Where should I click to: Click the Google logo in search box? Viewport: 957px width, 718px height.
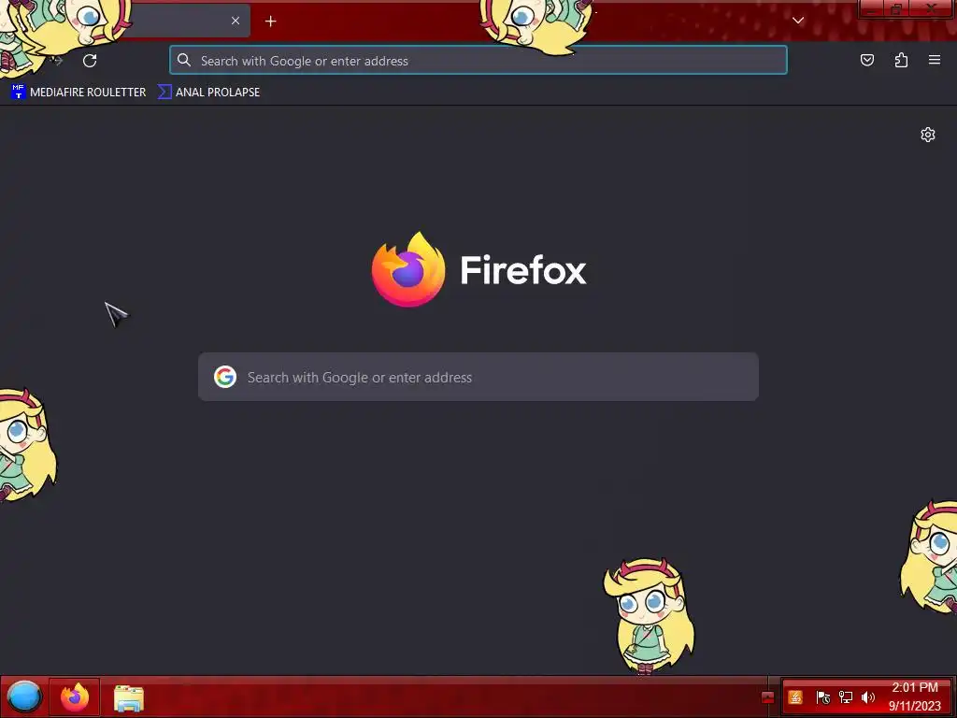[x=224, y=377]
